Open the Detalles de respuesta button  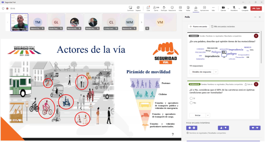[202, 72]
